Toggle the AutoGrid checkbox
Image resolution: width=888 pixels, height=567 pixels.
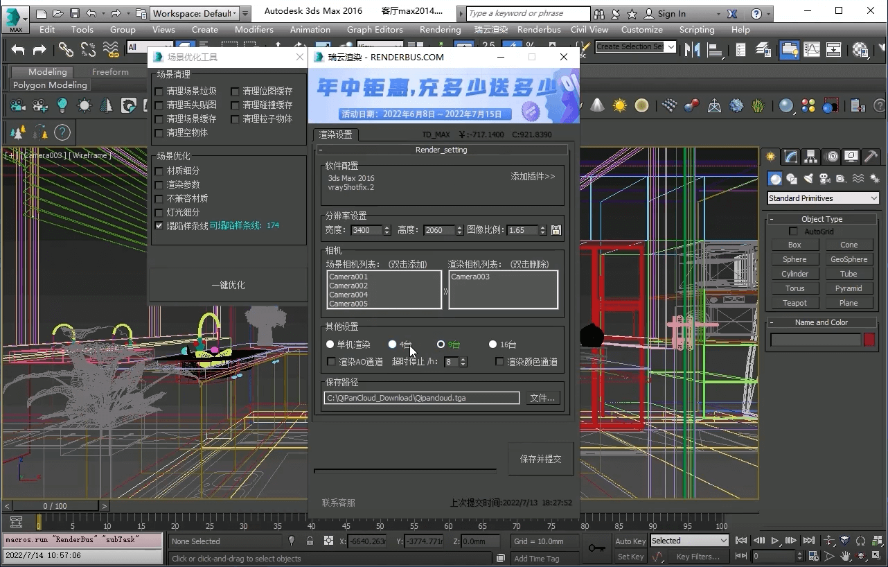pyautogui.click(x=794, y=232)
